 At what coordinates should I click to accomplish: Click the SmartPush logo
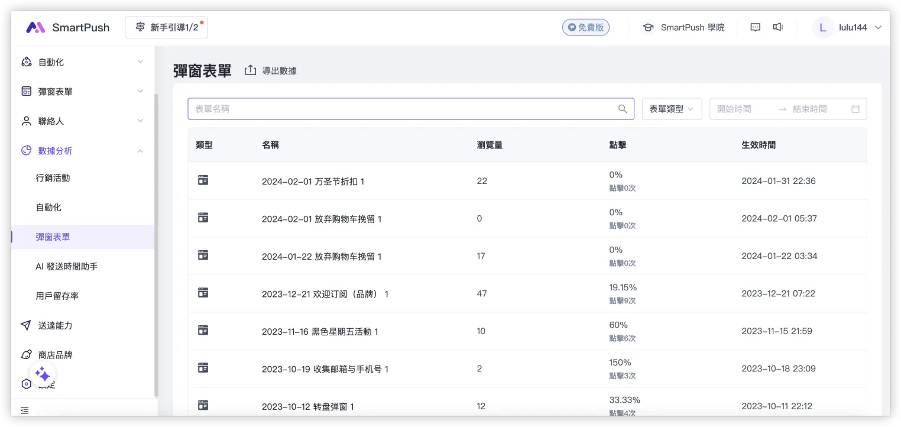[x=67, y=27]
